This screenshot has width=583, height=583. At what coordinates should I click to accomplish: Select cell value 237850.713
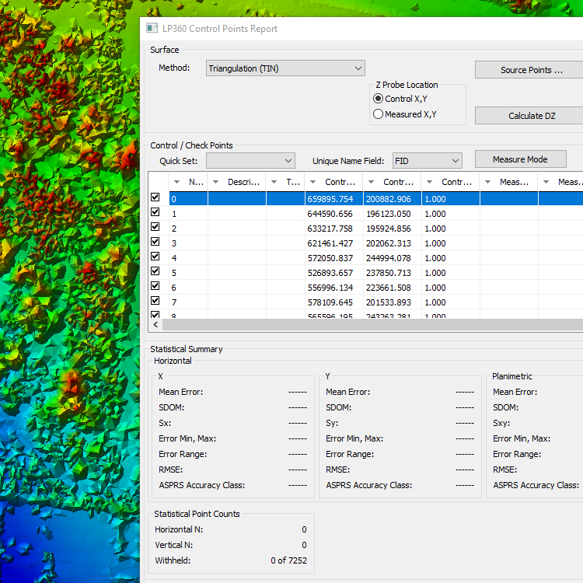(x=389, y=273)
